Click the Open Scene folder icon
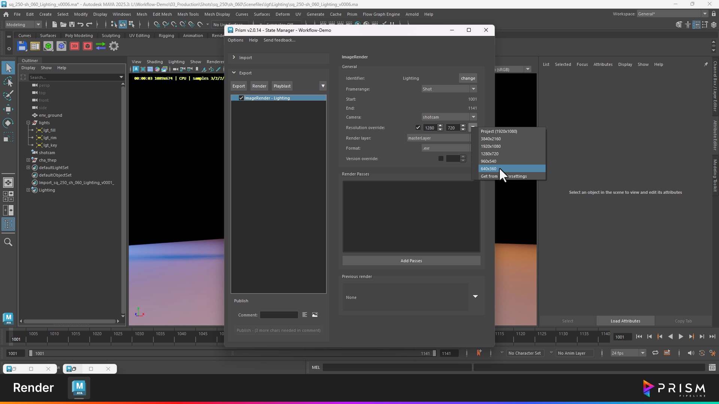 click(63, 24)
